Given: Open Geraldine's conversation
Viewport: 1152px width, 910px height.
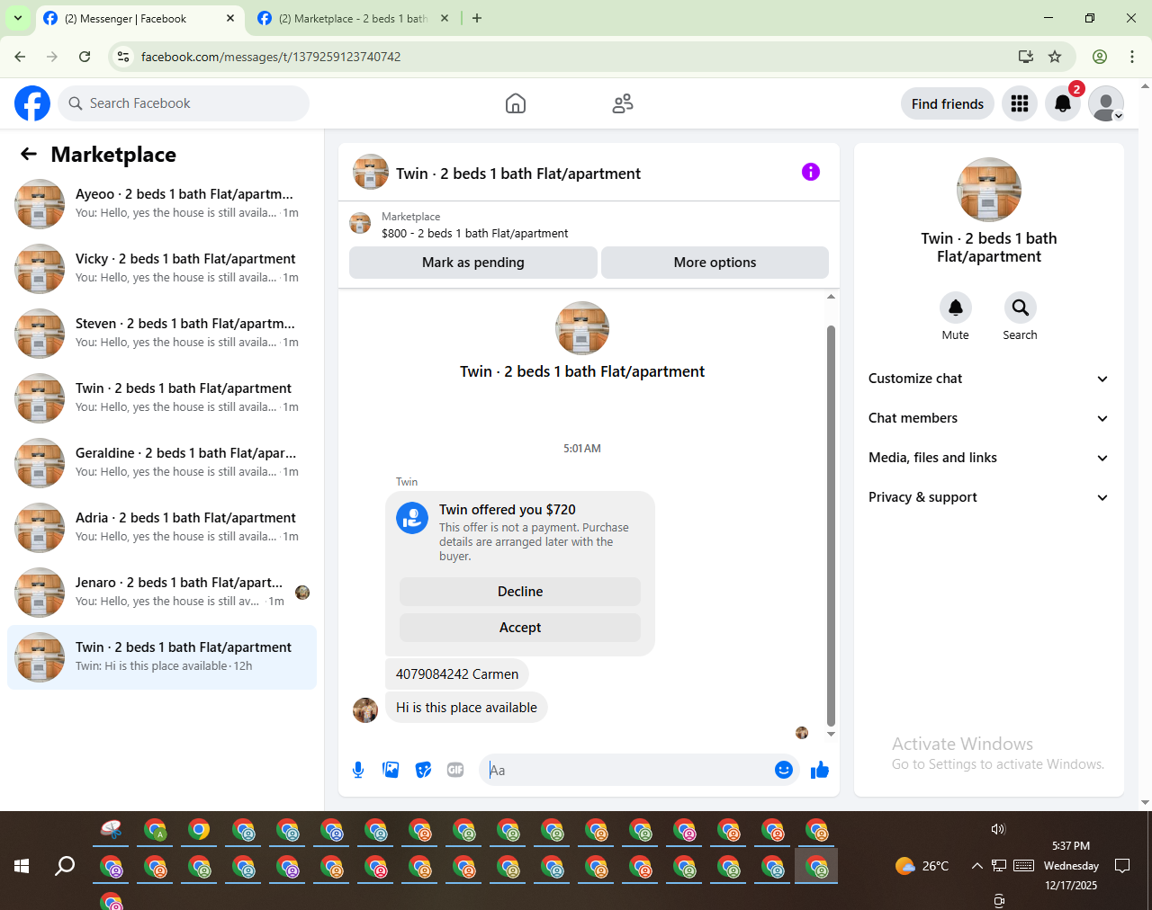Looking at the screenshot, I should pyautogui.click(x=162, y=463).
